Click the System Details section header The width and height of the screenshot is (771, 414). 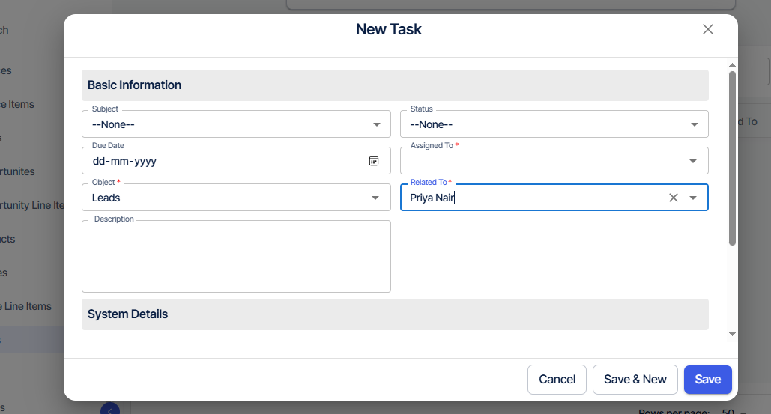pos(395,314)
